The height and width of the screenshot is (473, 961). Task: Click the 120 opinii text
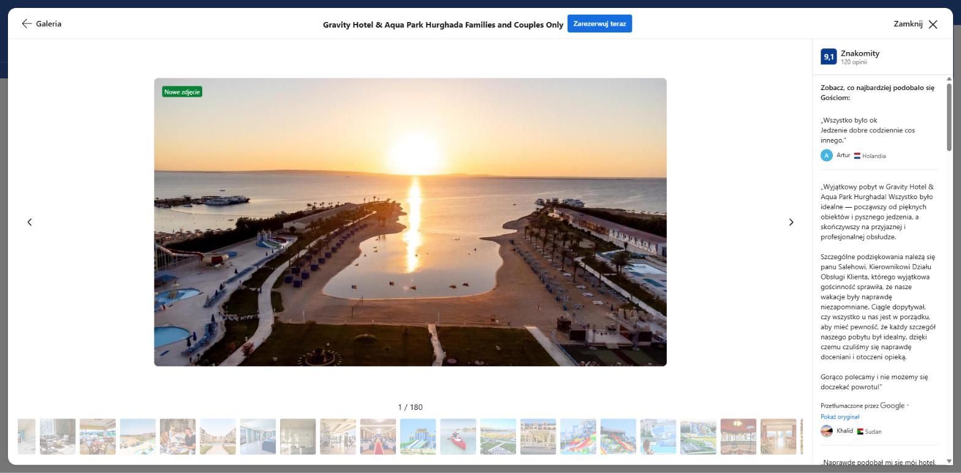854,62
